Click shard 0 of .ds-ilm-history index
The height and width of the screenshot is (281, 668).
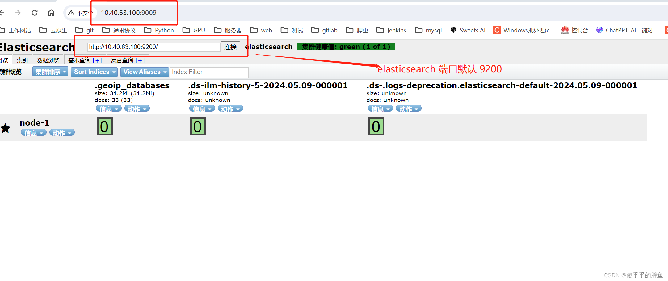(x=198, y=126)
